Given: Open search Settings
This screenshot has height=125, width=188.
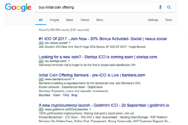Looking at the screenshot, I should 153,20.
